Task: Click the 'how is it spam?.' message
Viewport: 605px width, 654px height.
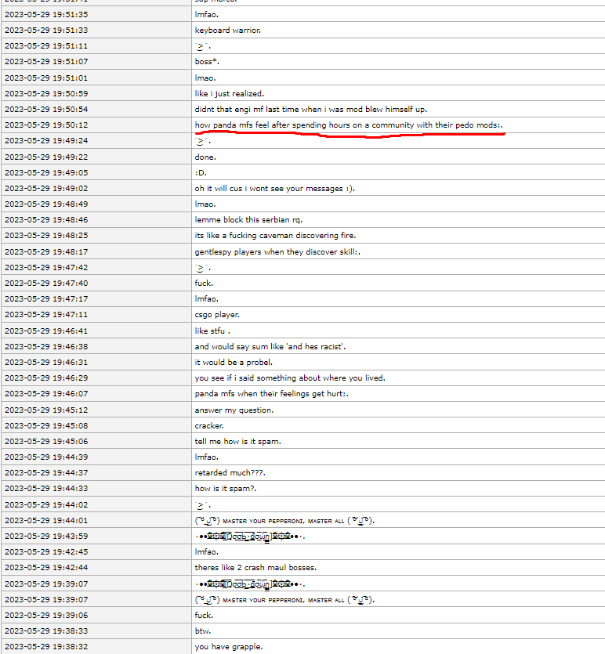Action: [x=226, y=489]
